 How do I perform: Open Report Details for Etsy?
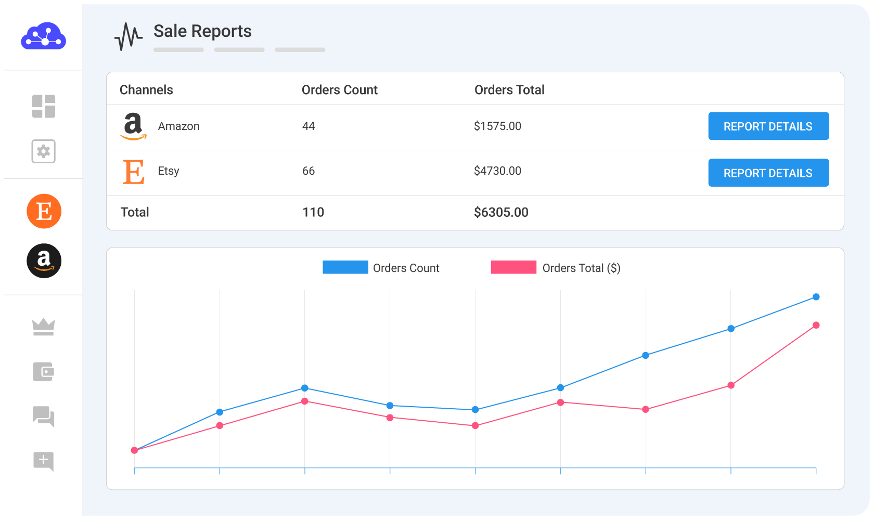(768, 173)
